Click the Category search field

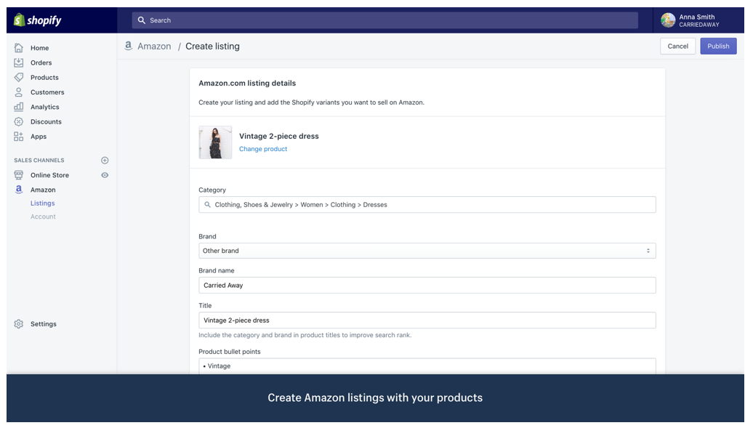pyautogui.click(x=427, y=205)
